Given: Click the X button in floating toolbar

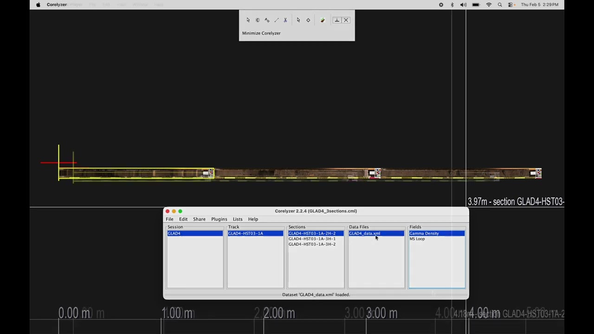Looking at the screenshot, I should click(x=346, y=20).
